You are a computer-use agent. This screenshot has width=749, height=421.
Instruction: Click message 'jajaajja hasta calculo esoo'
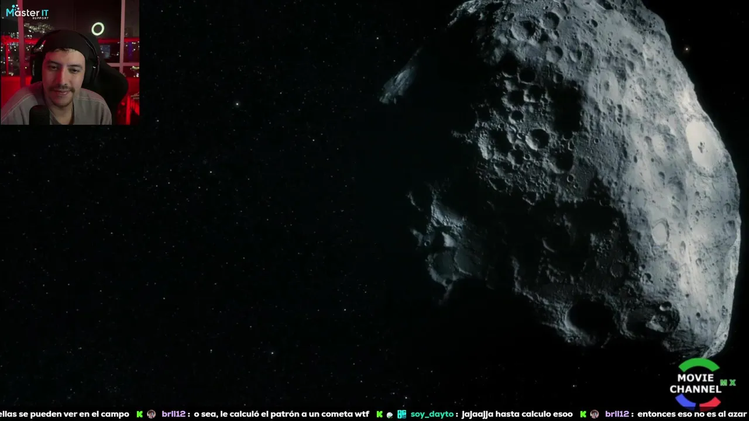pyautogui.click(x=517, y=414)
